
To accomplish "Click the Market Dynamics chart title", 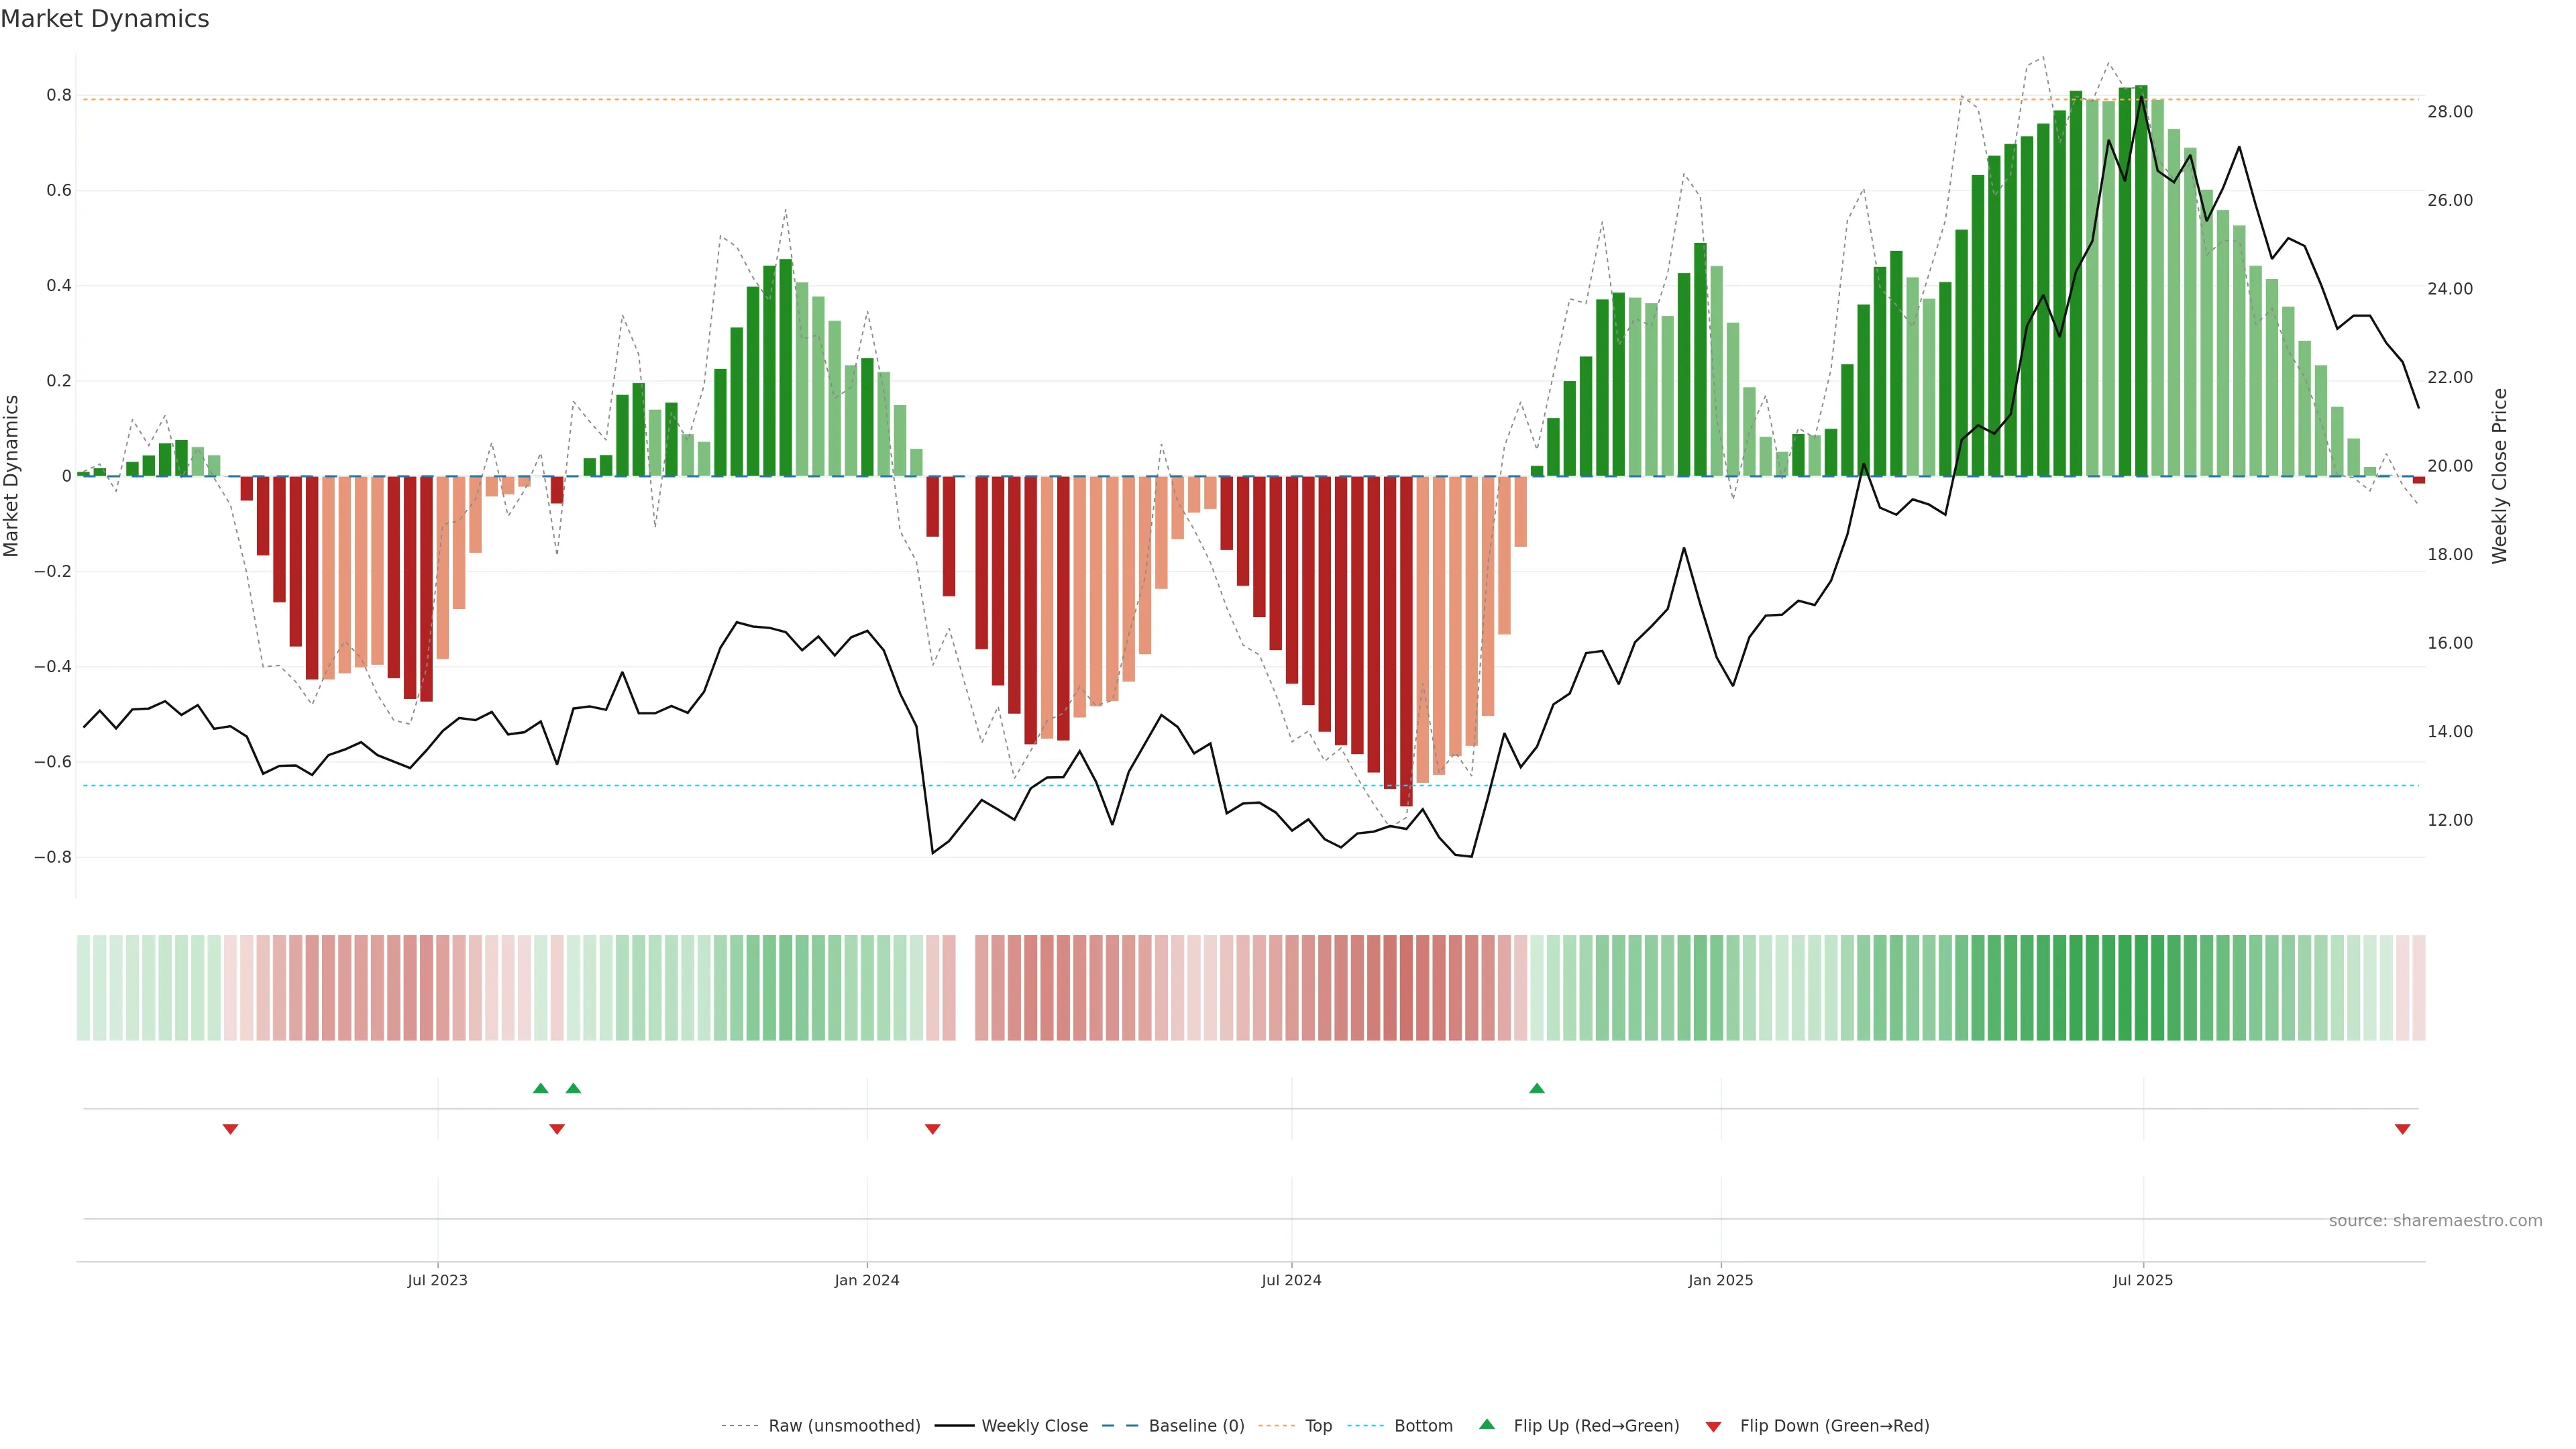I will (x=105, y=19).
